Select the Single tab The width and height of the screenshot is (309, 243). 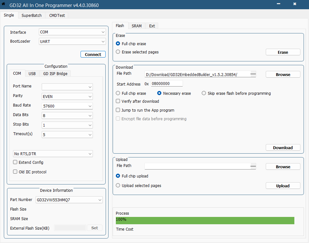[9, 15]
